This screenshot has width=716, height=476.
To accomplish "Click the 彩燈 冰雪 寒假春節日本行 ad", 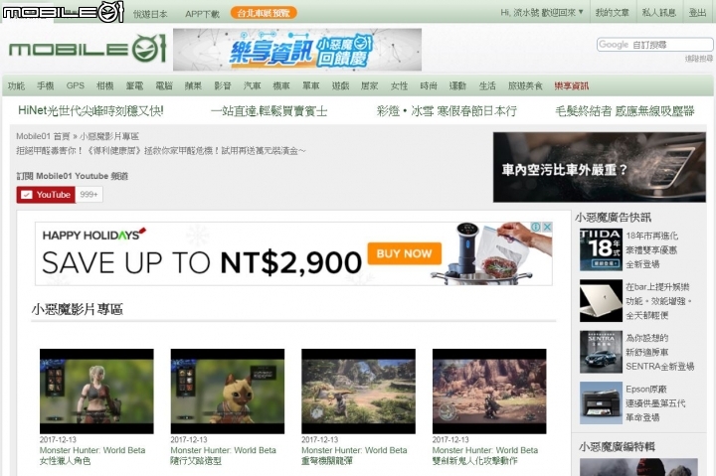I will click(447, 111).
